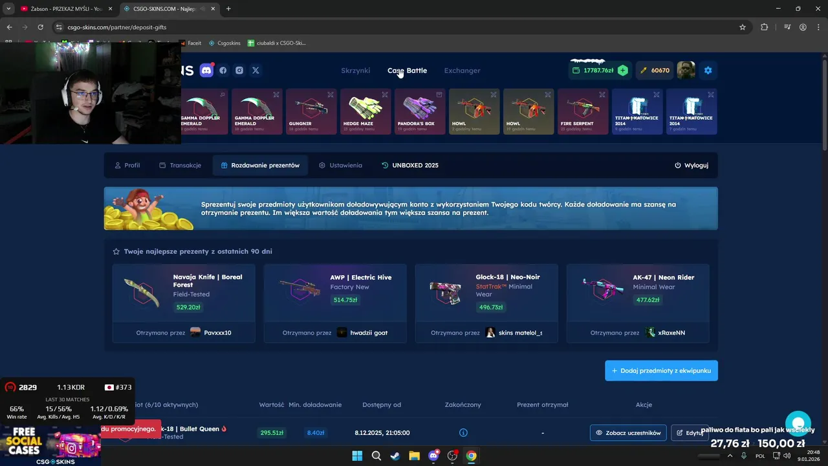Screen dimensions: 828x466
Task: Click the battle icon on Hedge Maze card
Action: 385,94
